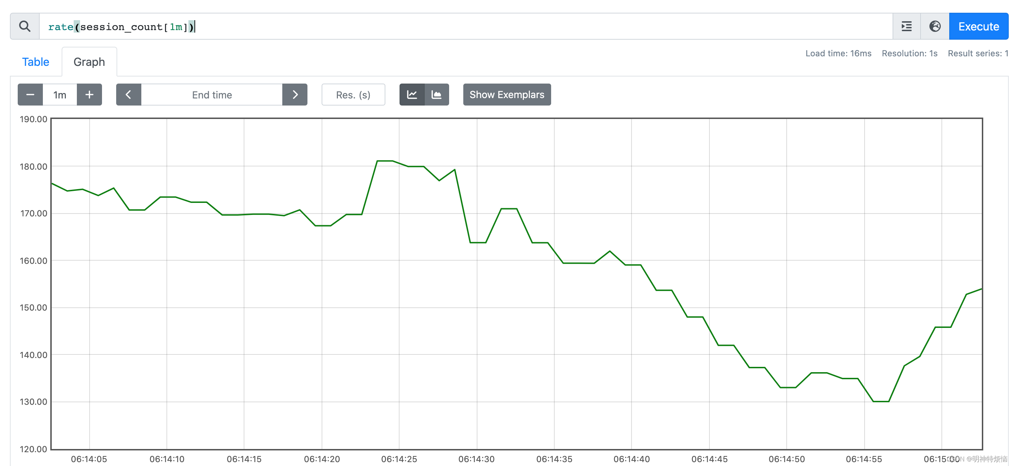This screenshot has height=466, width=1013.
Task: Click the Execute button
Action: click(978, 26)
